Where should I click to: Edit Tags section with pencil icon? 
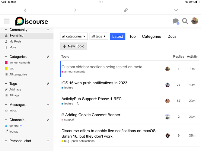pyautogui.click(x=48, y=84)
